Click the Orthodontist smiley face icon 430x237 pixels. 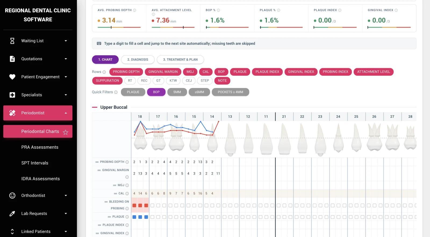click(x=12, y=195)
